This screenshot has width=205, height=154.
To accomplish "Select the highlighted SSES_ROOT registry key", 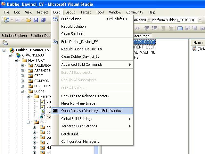I will pyautogui.click(x=144, y=42).
